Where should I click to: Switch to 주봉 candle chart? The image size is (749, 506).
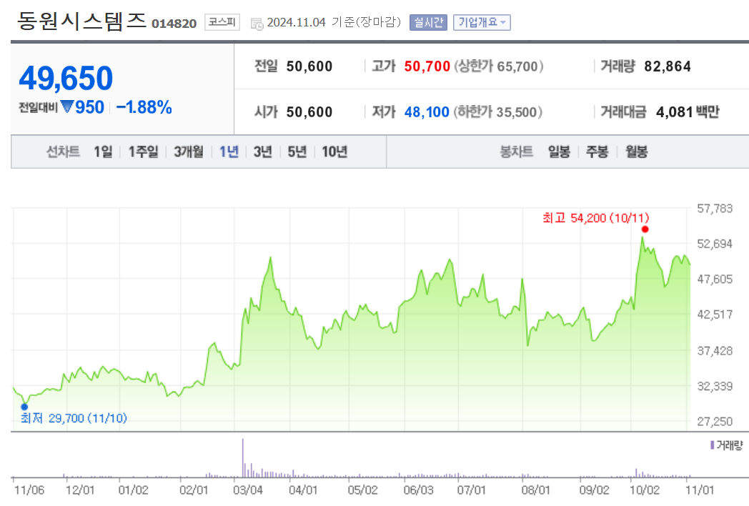pos(597,152)
